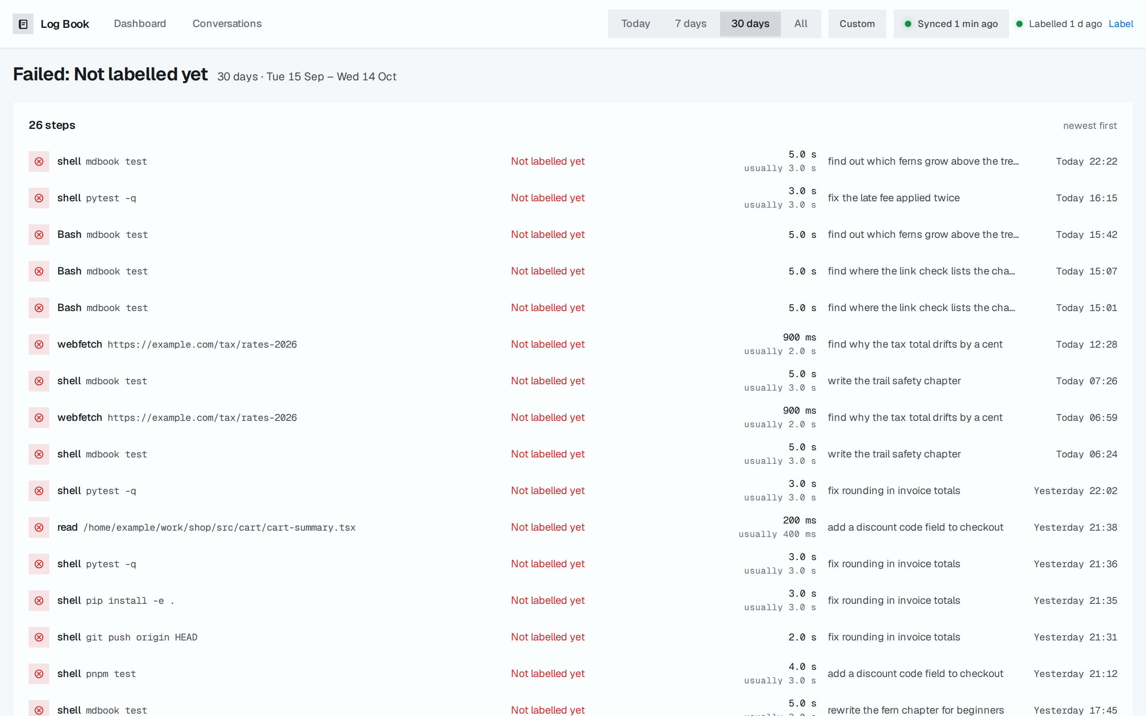
Task: Click failed icon on read cart-summary.tsx row
Action: pos(39,527)
